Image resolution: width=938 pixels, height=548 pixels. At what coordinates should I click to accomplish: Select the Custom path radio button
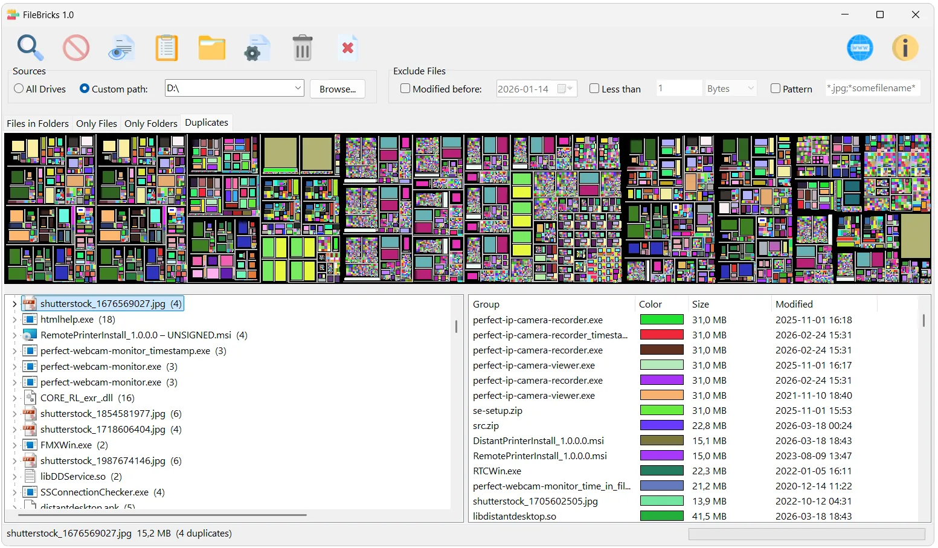coord(85,89)
